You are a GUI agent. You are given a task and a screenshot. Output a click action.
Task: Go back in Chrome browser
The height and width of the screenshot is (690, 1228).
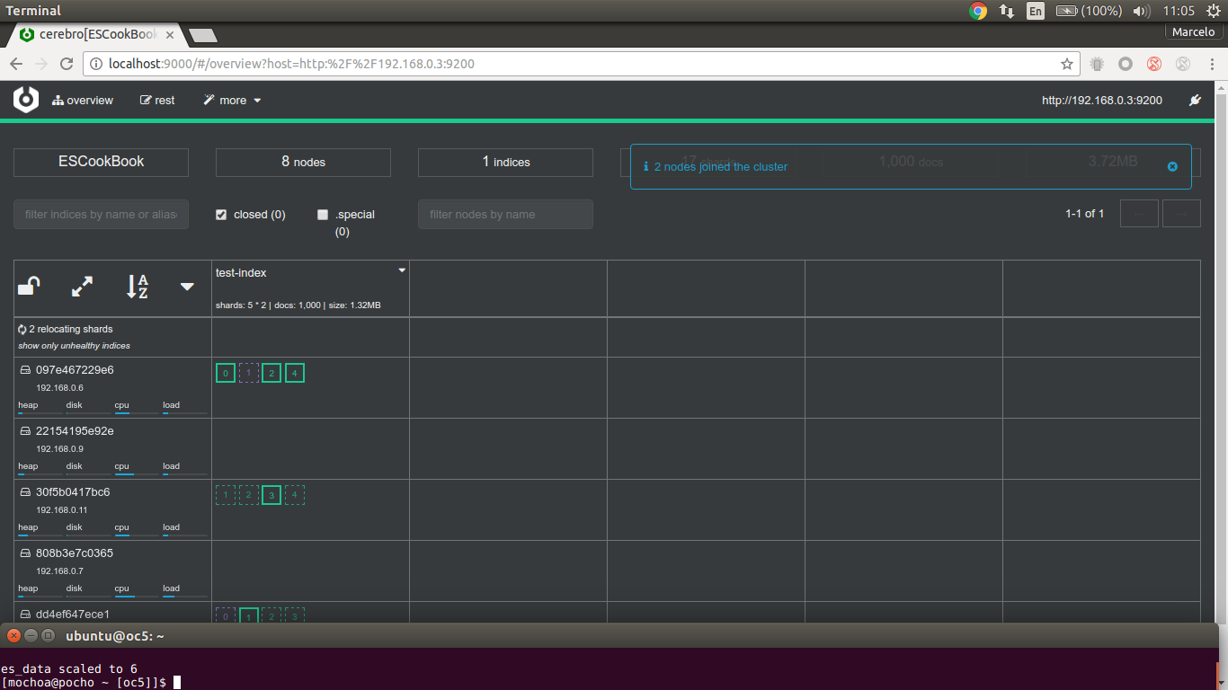pos(16,64)
